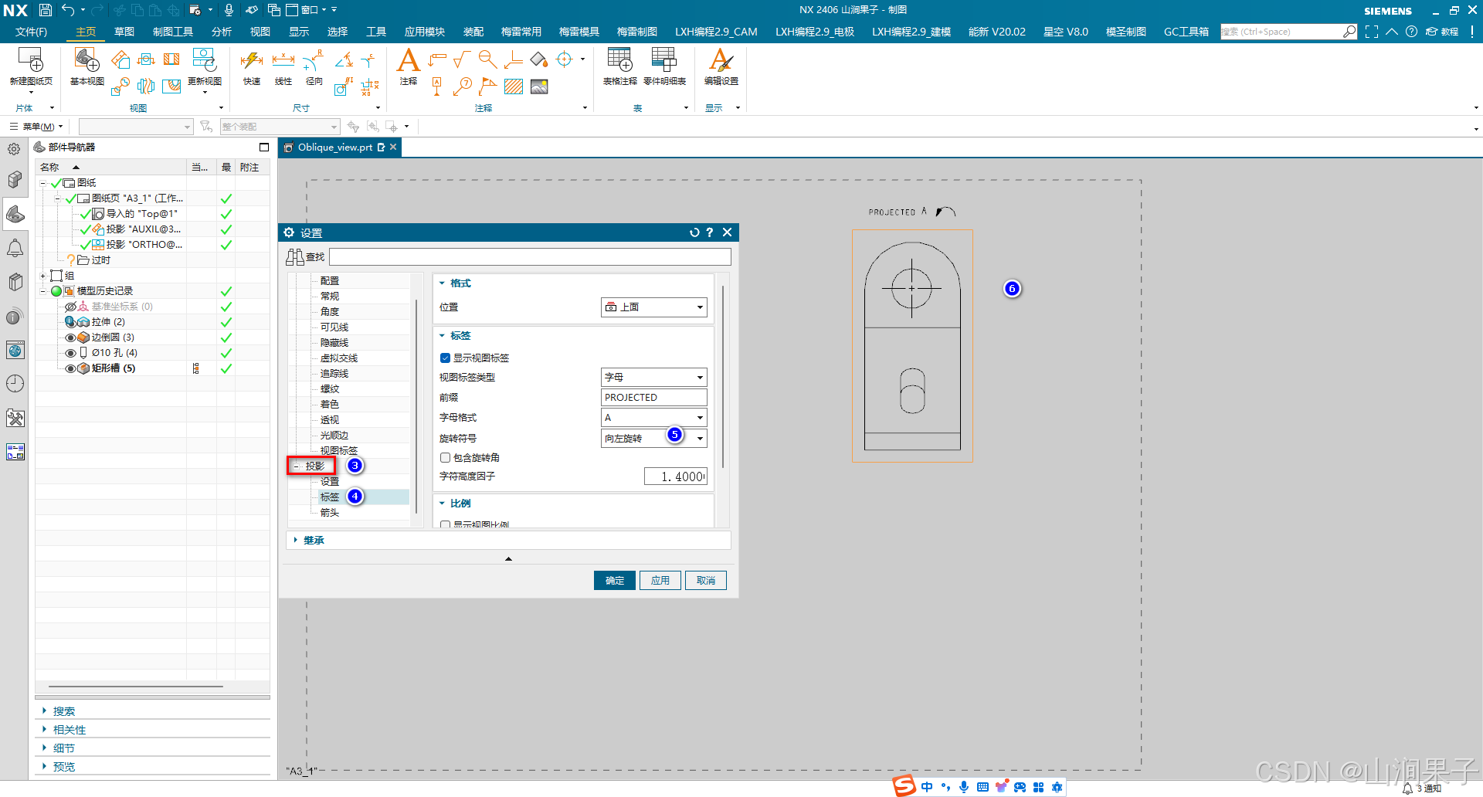
Task: Open the 字母格式 dropdown showing A
Action: pyautogui.click(x=653, y=417)
